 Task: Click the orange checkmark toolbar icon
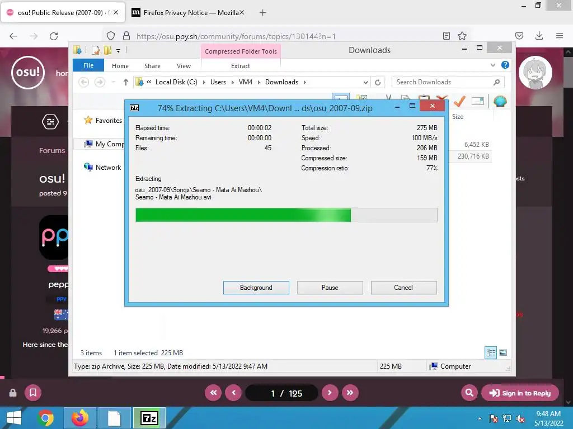point(459,101)
